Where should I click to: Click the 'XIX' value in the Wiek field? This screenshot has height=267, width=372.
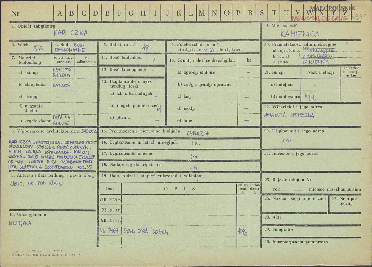point(38,48)
